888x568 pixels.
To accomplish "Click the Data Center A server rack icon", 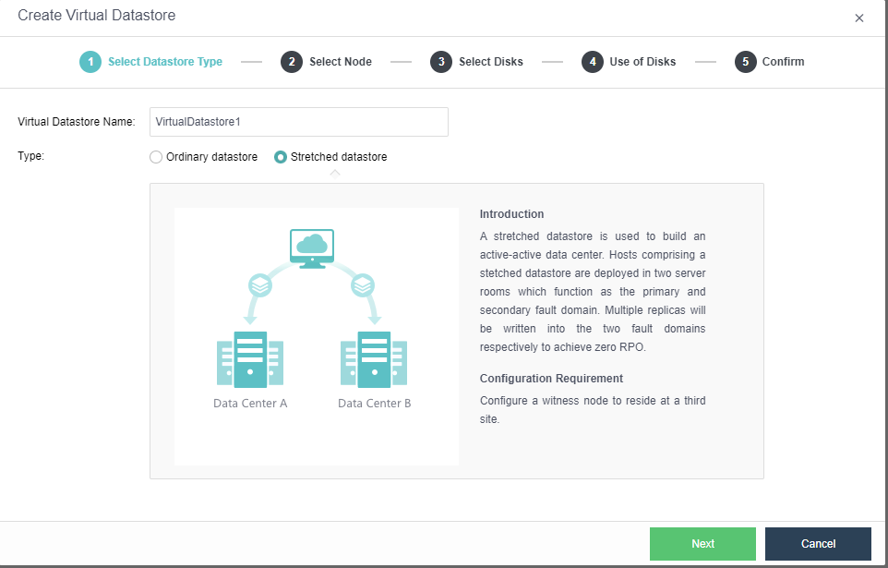I will pyautogui.click(x=249, y=360).
